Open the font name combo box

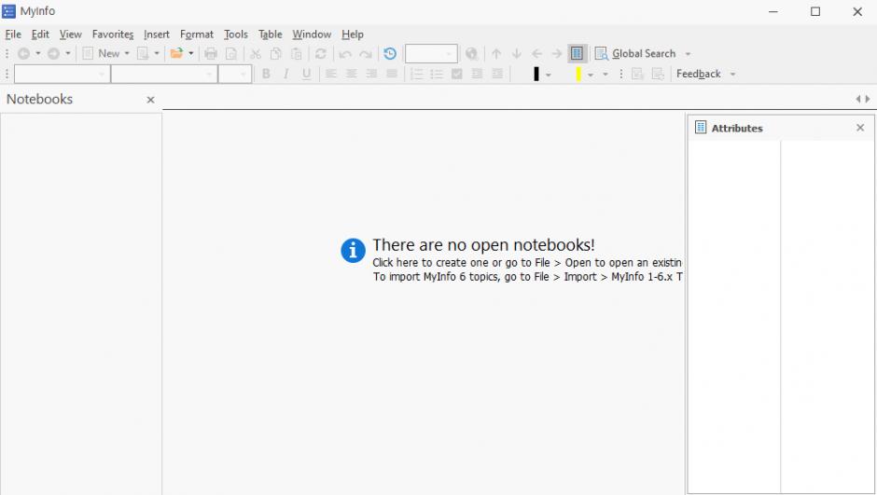click(164, 74)
